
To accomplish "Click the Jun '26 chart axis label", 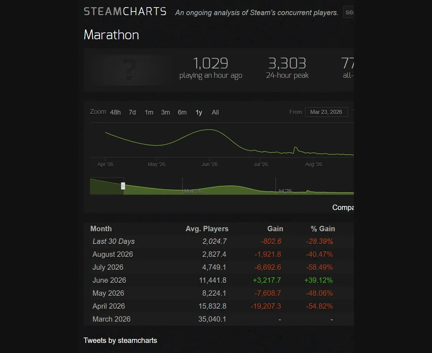I will coord(210,165).
